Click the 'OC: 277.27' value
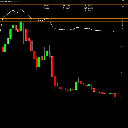Image resolution: width=128 pixels, height=128 pixels. 89,6
